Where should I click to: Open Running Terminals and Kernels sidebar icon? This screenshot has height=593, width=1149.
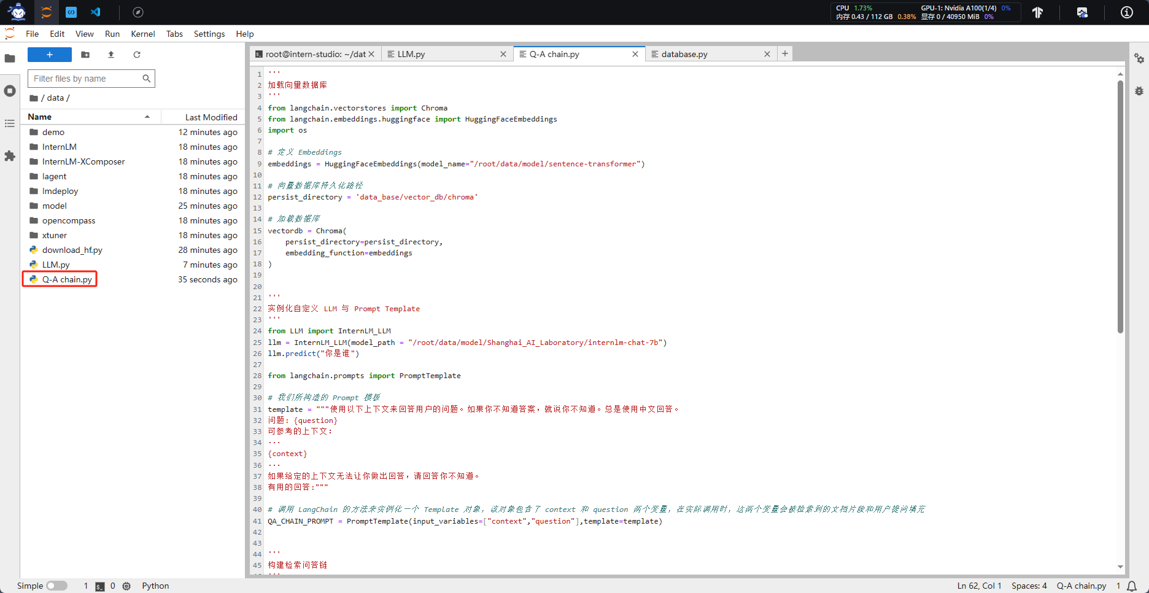tap(10, 91)
